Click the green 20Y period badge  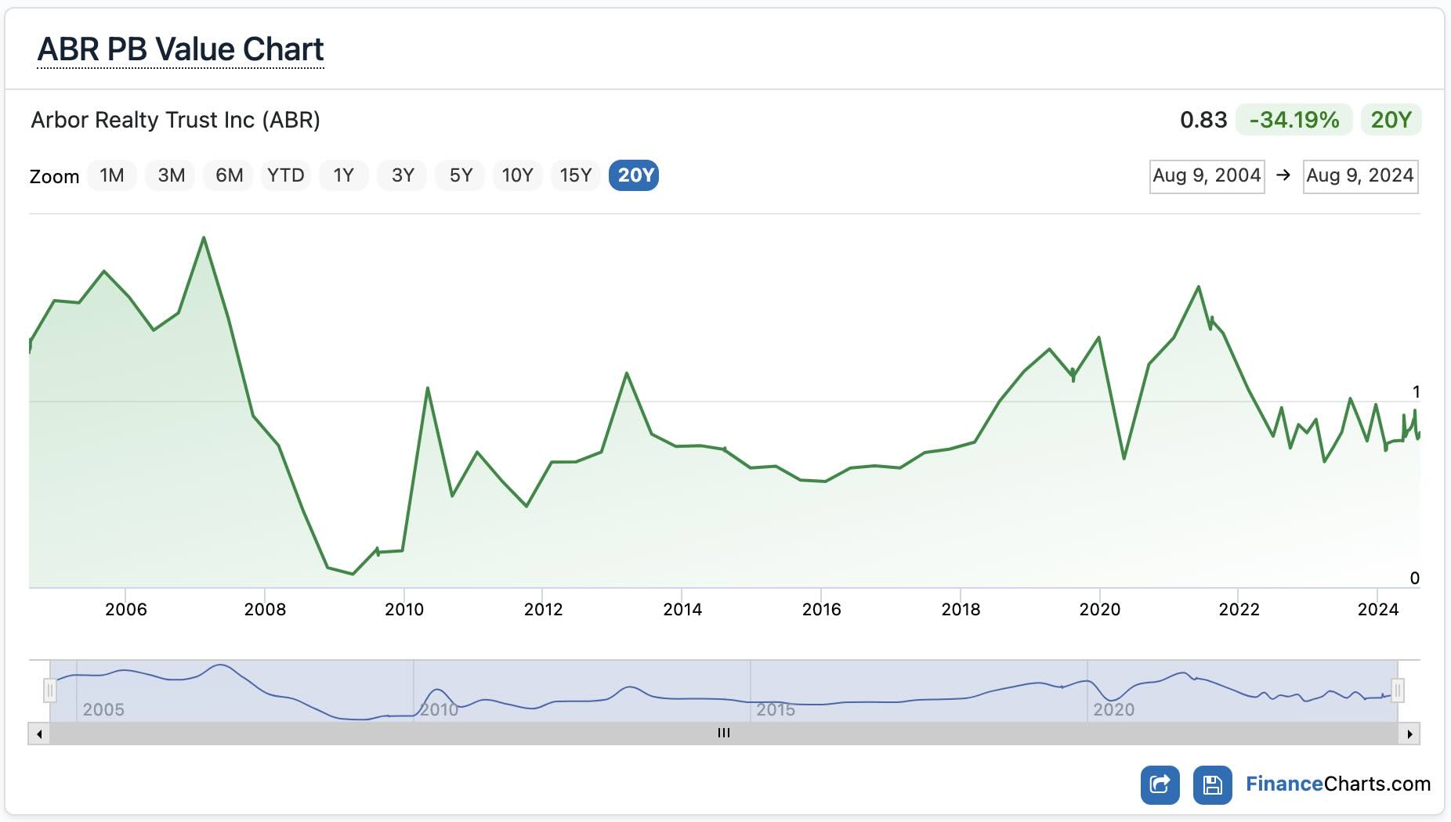1391,120
